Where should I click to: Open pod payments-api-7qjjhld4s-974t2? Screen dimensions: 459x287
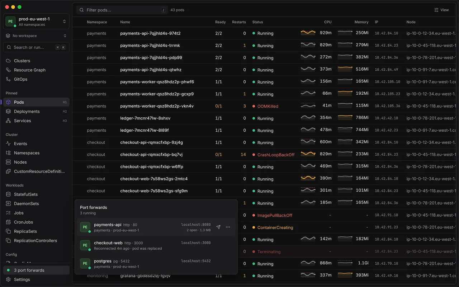[150, 33]
